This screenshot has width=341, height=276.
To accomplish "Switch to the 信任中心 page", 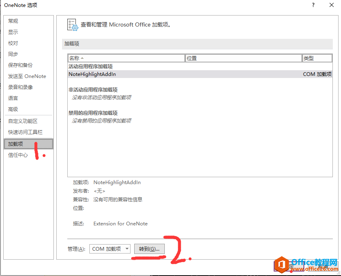I will (x=18, y=155).
